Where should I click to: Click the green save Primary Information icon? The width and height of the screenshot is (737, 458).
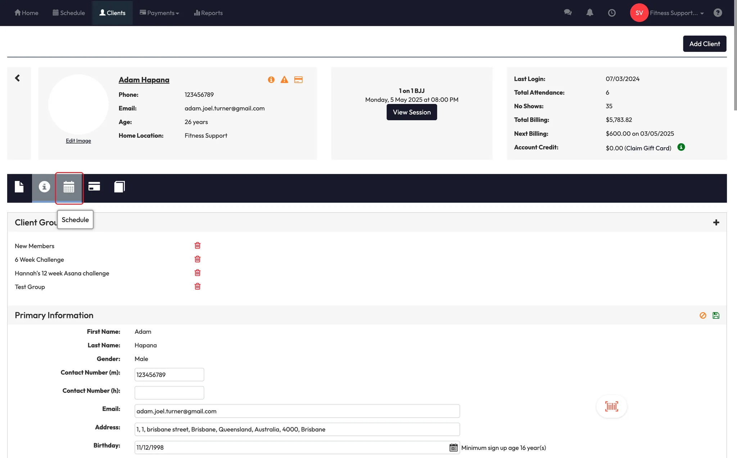coord(716,316)
